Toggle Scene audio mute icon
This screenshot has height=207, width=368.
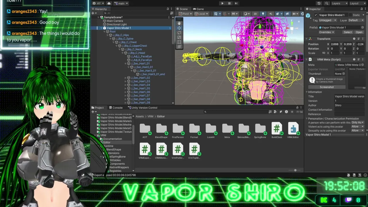tap(271, 14)
